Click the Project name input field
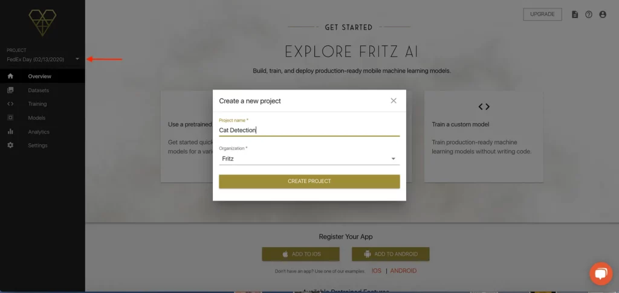The image size is (619, 293). tap(309, 130)
